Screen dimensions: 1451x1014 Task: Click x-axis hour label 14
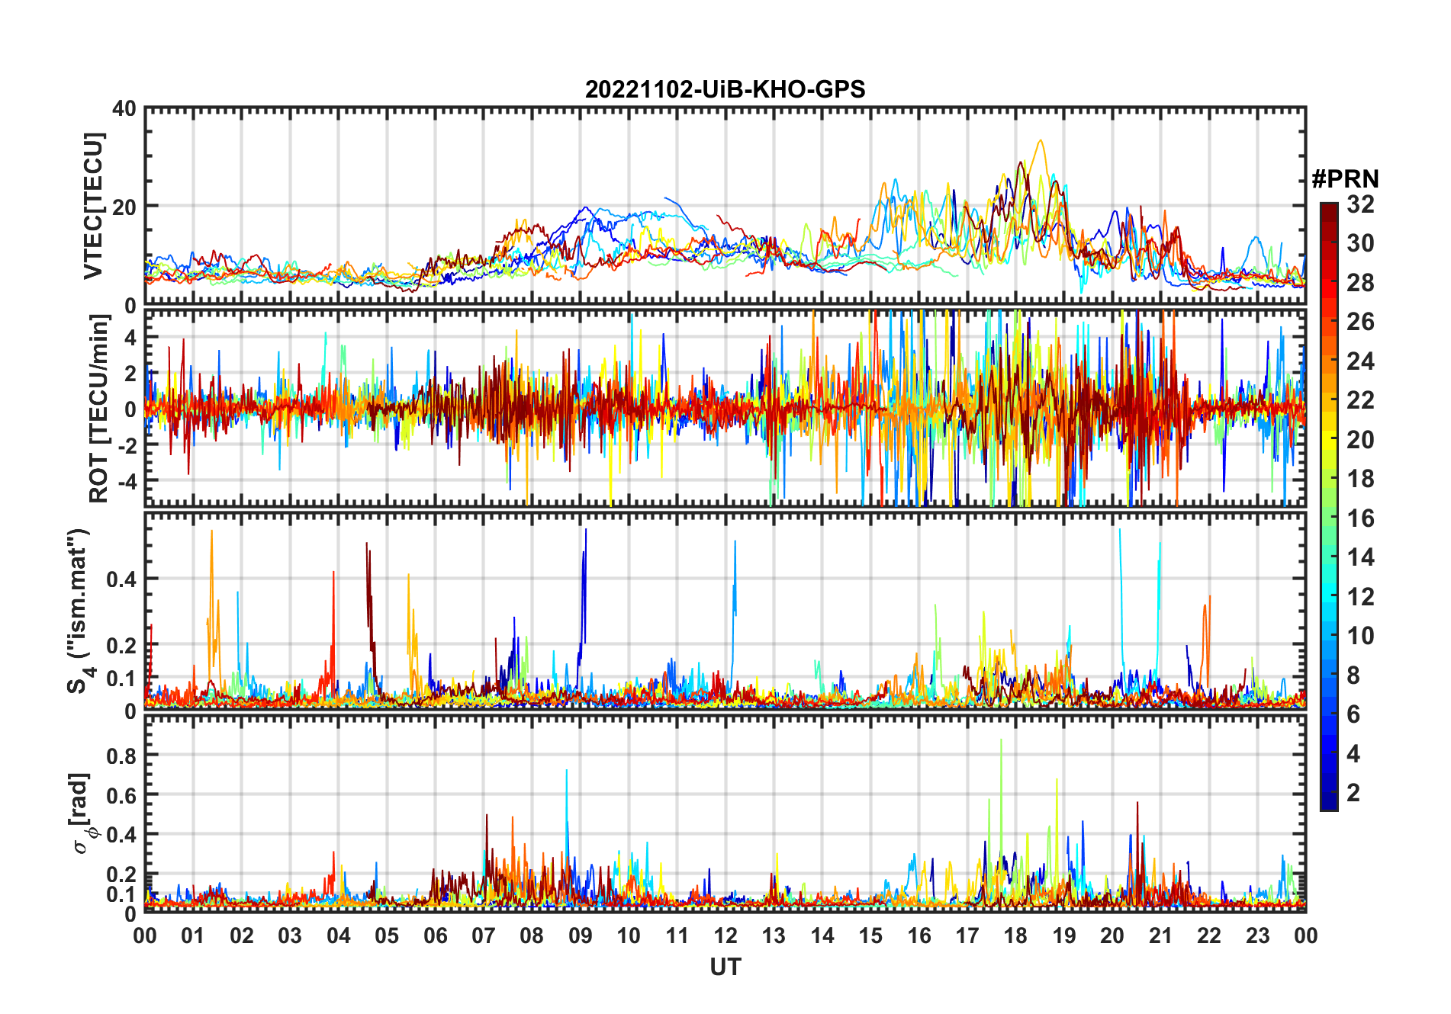pos(822,935)
